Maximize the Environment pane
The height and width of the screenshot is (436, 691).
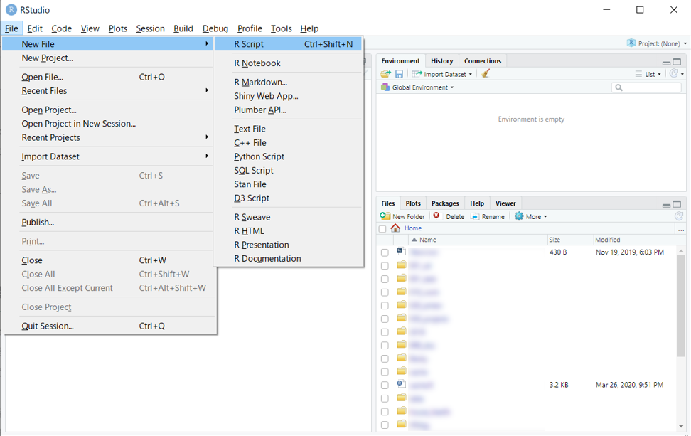(x=677, y=62)
